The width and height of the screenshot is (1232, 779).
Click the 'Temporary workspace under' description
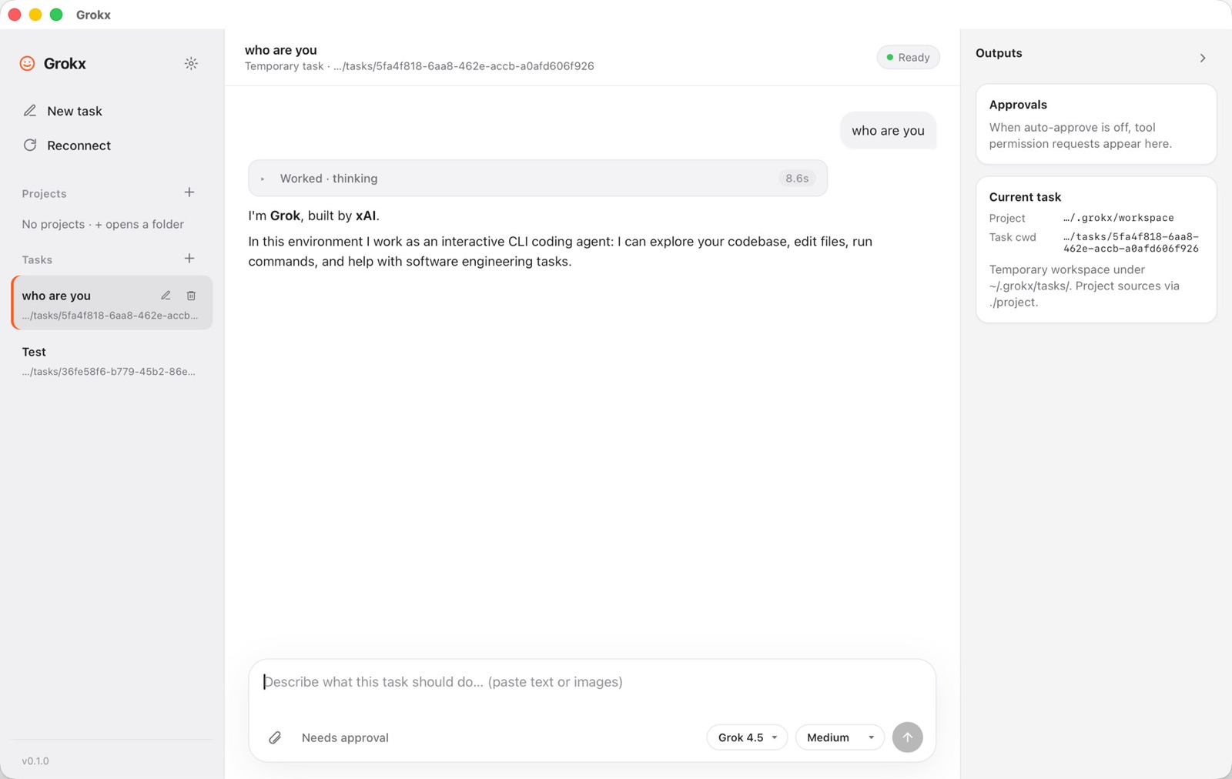pos(1084,286)
